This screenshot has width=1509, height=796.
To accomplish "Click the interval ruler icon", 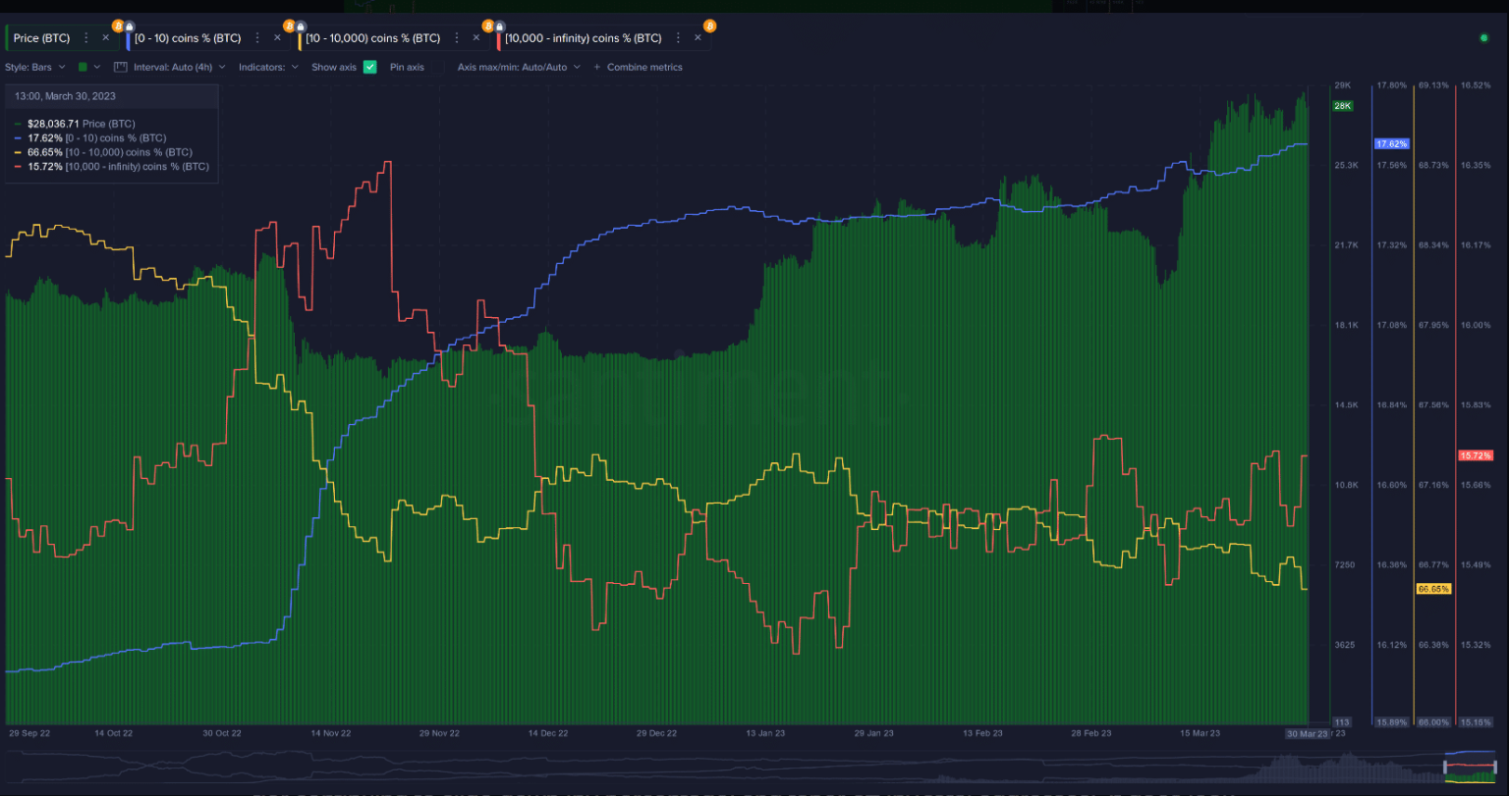I will (x=121, y=67).
